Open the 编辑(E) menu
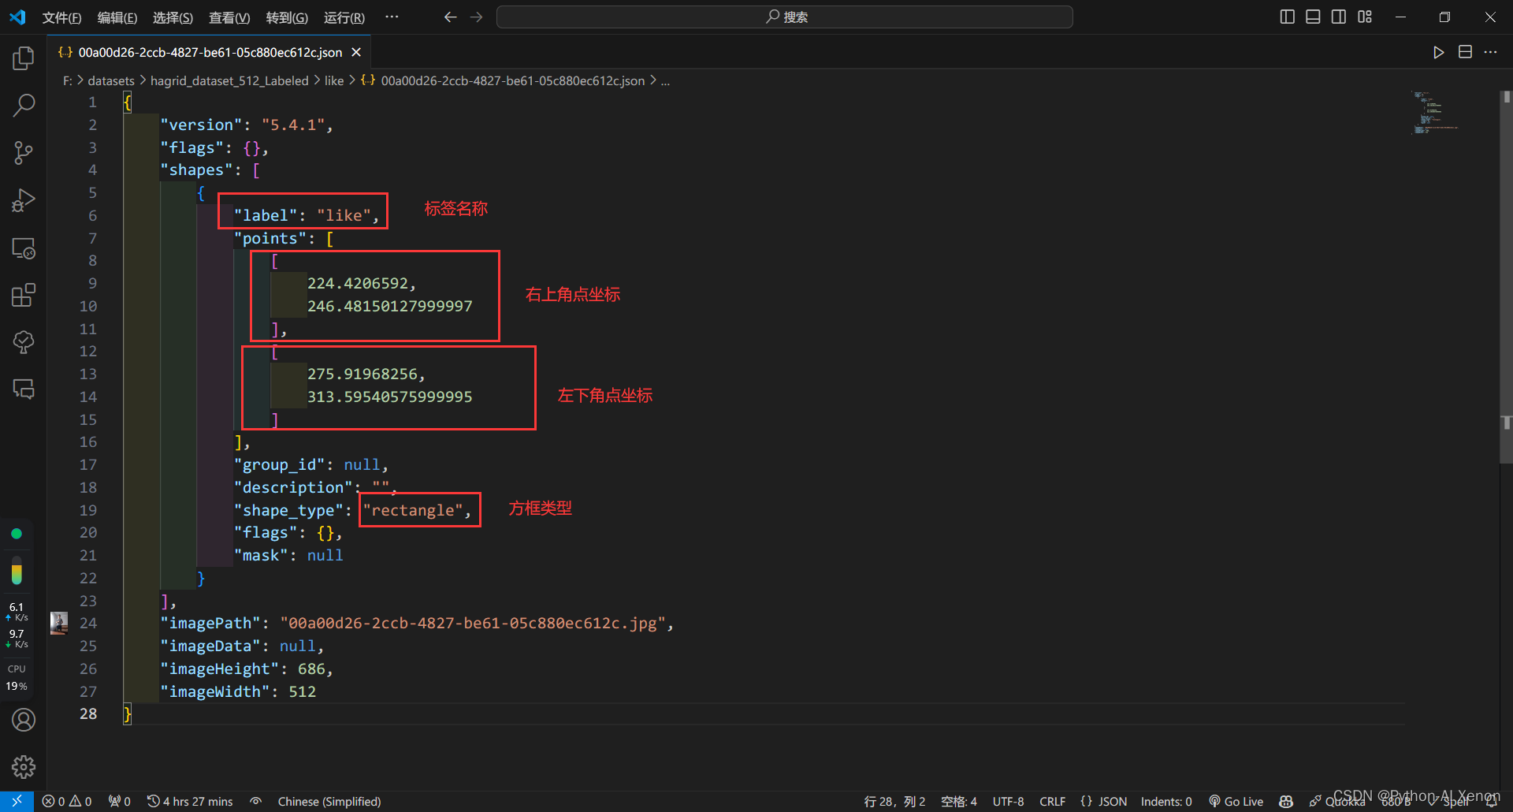 [x=117, y=17]
